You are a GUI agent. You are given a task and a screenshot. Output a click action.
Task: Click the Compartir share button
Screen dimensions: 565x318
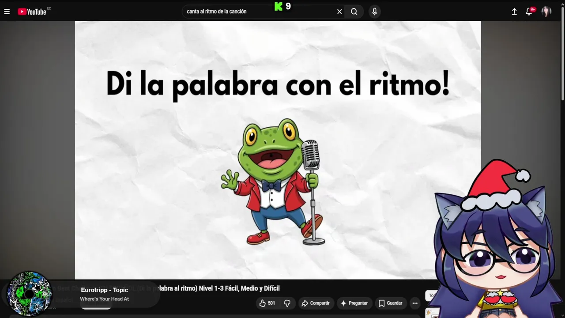coord(315,303)
